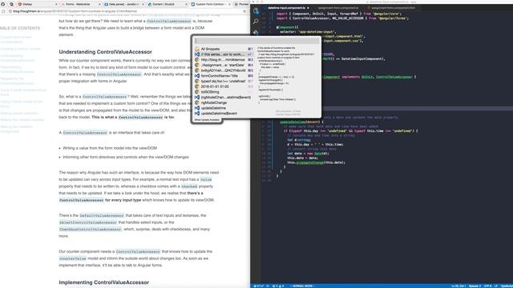513x288 pixels.
Task: Click the browser reload icon
Action: coord(3,11)
